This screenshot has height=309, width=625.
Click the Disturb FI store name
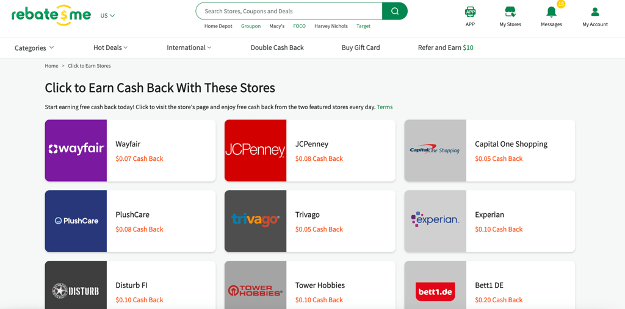(x=131, y=285)
